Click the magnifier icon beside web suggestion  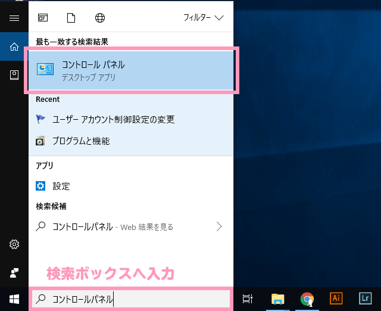pyautogui.click(x=40, y=226)
